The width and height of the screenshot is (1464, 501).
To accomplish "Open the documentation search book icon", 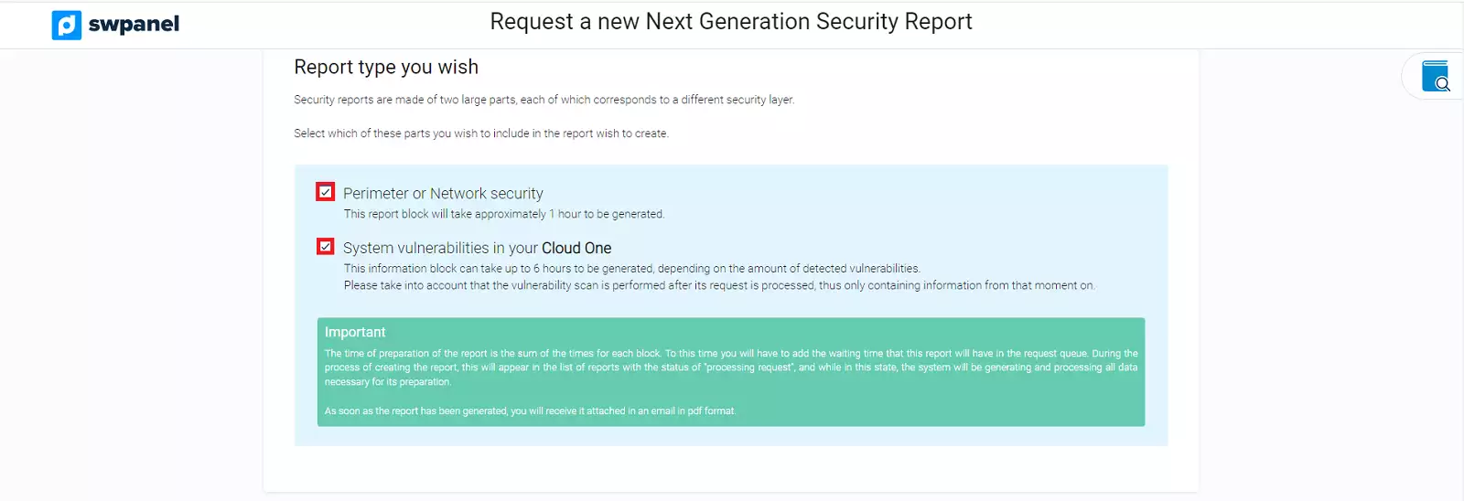I will (x=1435, y=76).
